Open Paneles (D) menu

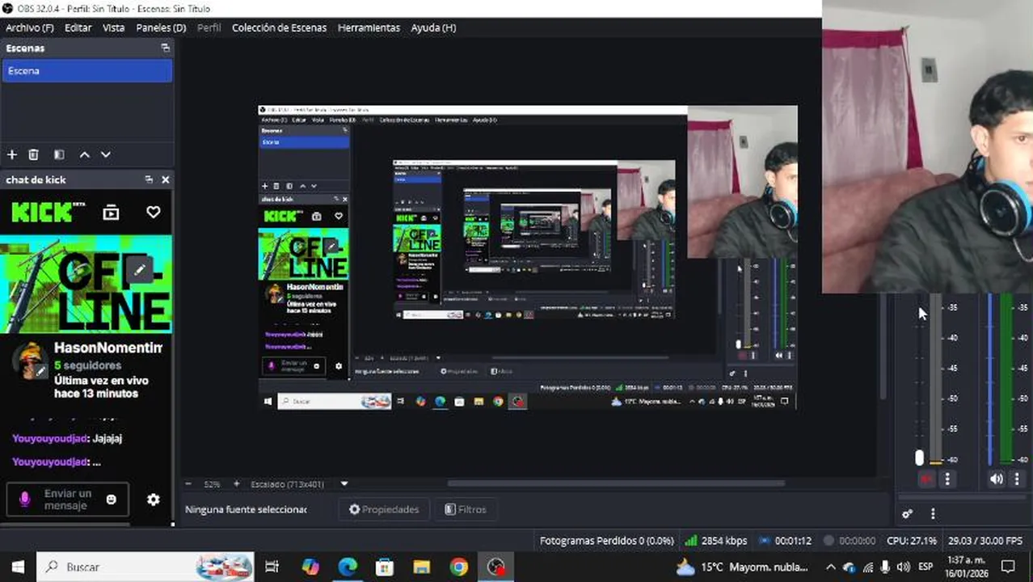(161, 27)
